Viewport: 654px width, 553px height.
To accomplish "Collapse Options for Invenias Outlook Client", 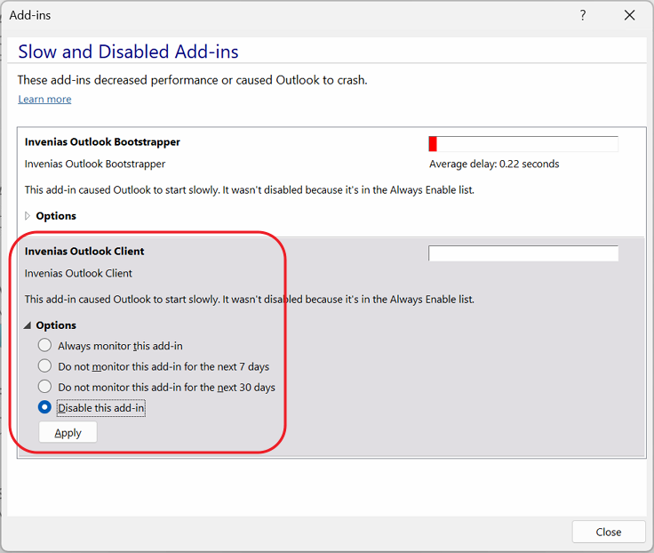I will (28, 325).
